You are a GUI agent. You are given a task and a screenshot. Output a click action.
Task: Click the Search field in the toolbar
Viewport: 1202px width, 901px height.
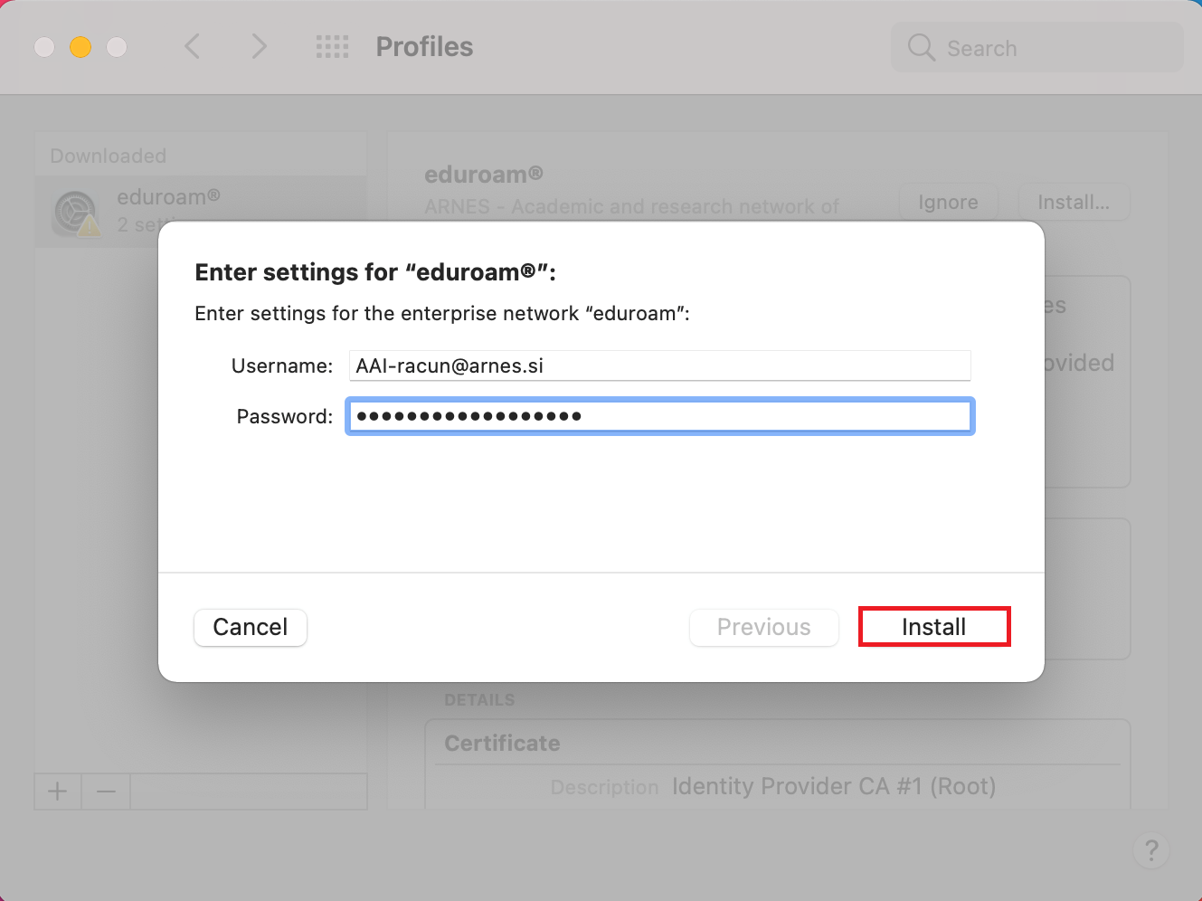(1037, 47)
